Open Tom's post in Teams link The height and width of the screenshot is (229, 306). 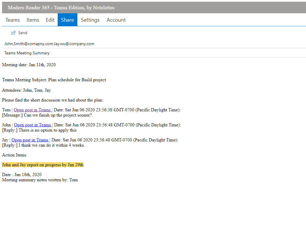[x=32, y=110]
